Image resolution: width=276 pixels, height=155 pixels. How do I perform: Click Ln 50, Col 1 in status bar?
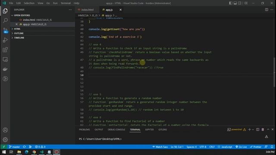177,147
